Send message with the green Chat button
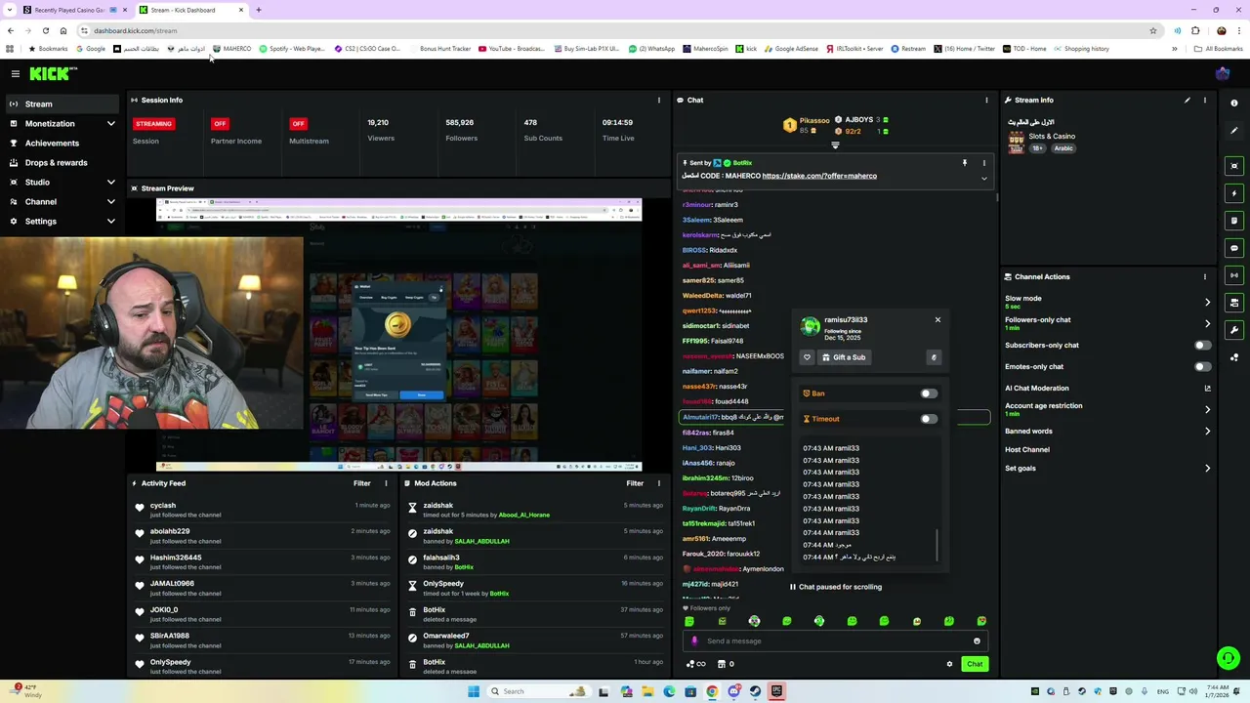 [975, 664]
